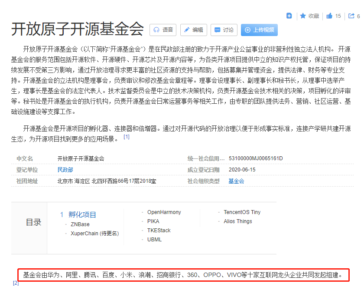
Task: Open the 基金会 organization type link
Action: (236, 181)
